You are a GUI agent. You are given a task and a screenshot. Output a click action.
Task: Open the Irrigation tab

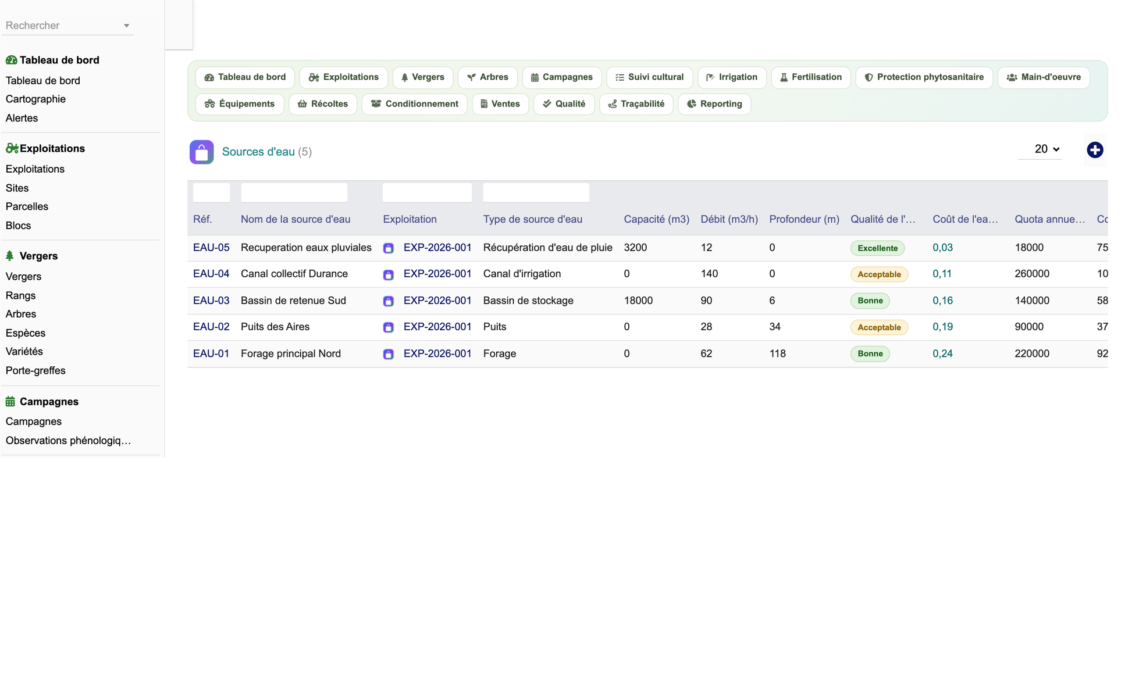coord(732,77)
